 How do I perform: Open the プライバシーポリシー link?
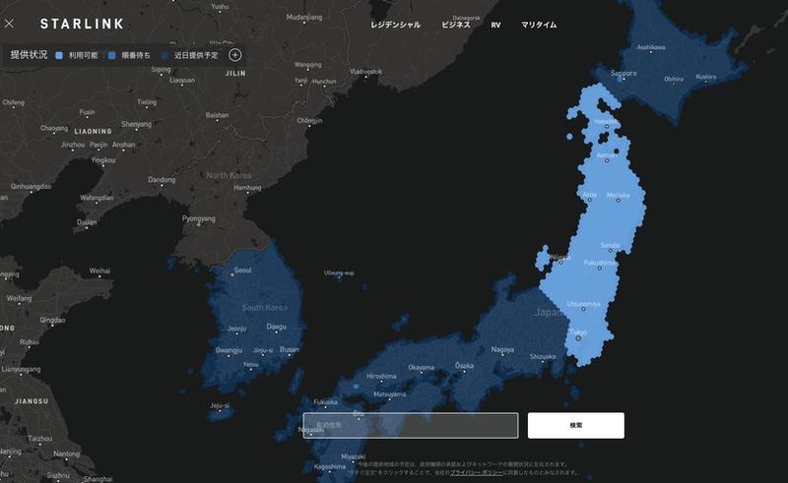(476, 472)
